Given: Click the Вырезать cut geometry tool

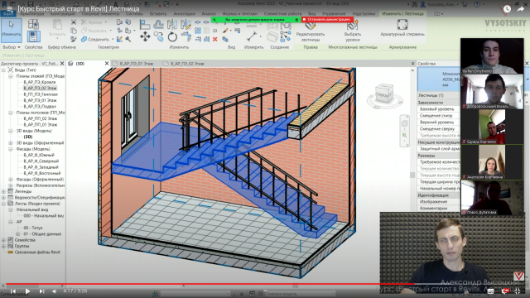Looking at the screenshot, I should pyautogui.click(x=94, y=31).
